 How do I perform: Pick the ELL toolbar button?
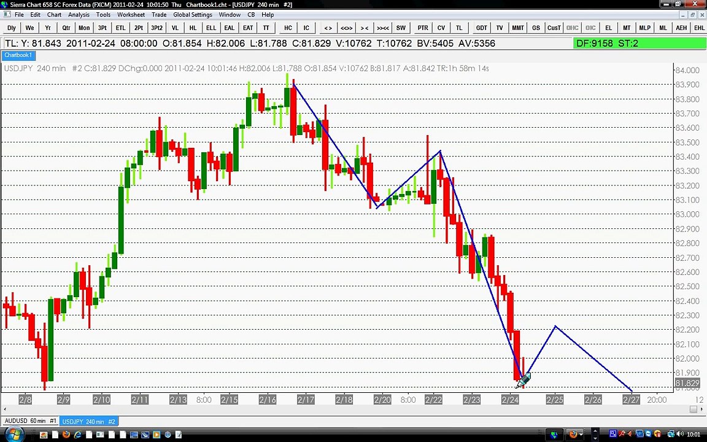click(x=211, y=28)
